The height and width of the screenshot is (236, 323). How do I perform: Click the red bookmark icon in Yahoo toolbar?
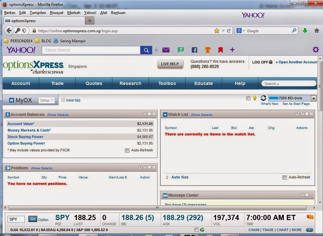point(220,50)
